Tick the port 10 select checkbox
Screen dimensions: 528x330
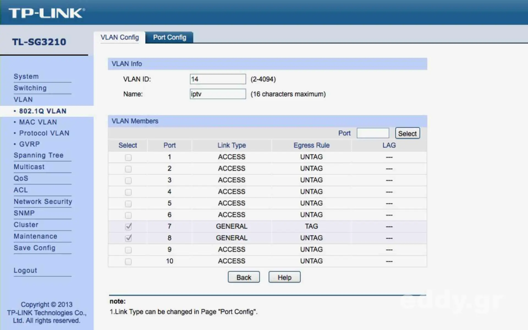click(128, 261)
